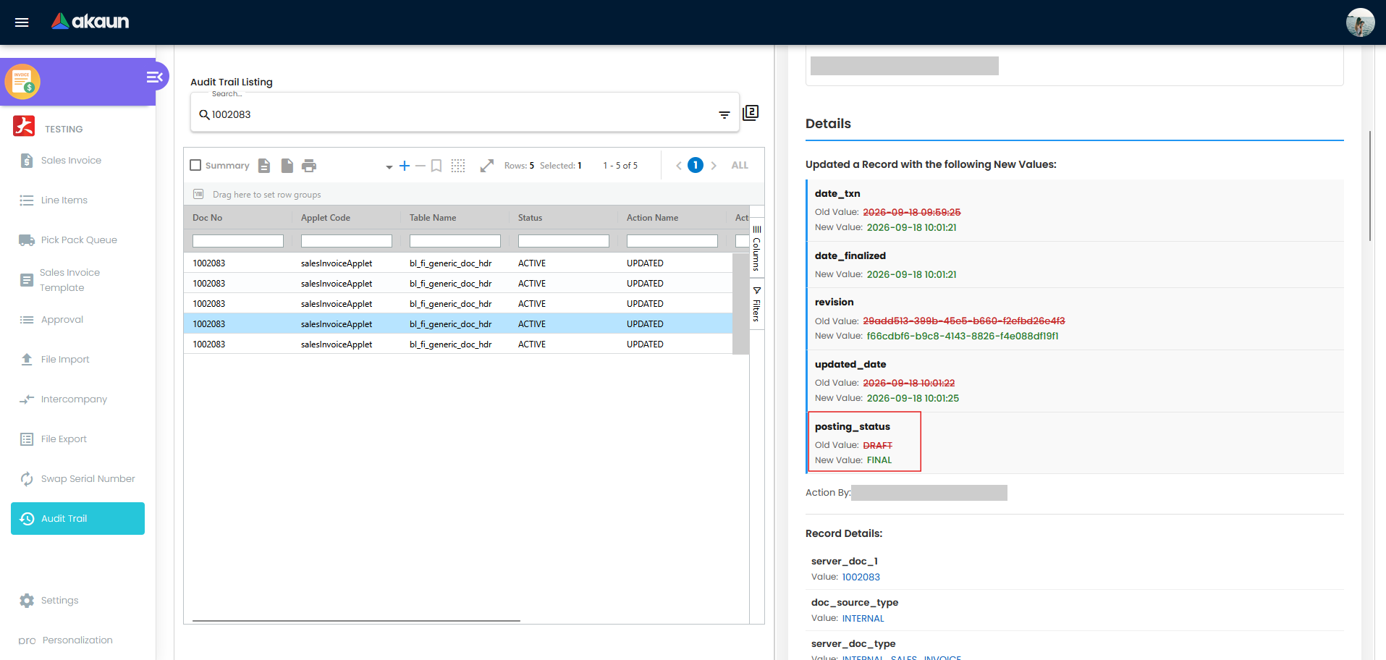Screen dimensions: 1386x660
Task: Click the TESTING company logo icon
Action: tap(24, 126)
